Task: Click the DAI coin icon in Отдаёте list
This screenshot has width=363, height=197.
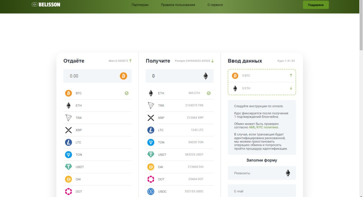Action: pos(68,179)
